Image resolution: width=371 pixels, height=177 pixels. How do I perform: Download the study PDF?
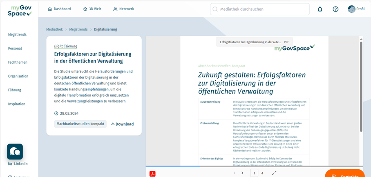pyautogui.click(x=122, y=124)
